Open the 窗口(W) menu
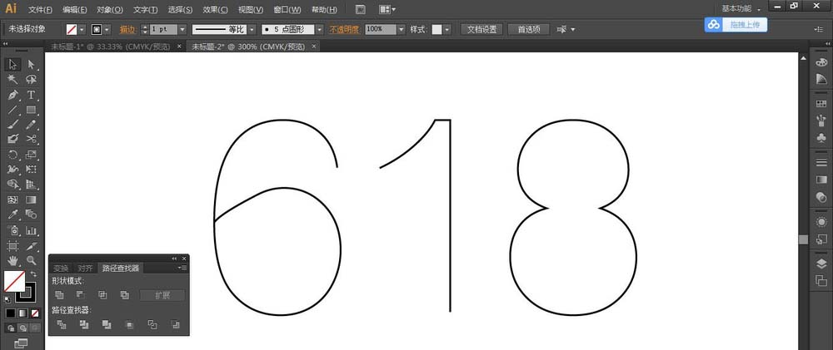Screen dimensions: 833x350 [287, 9]
